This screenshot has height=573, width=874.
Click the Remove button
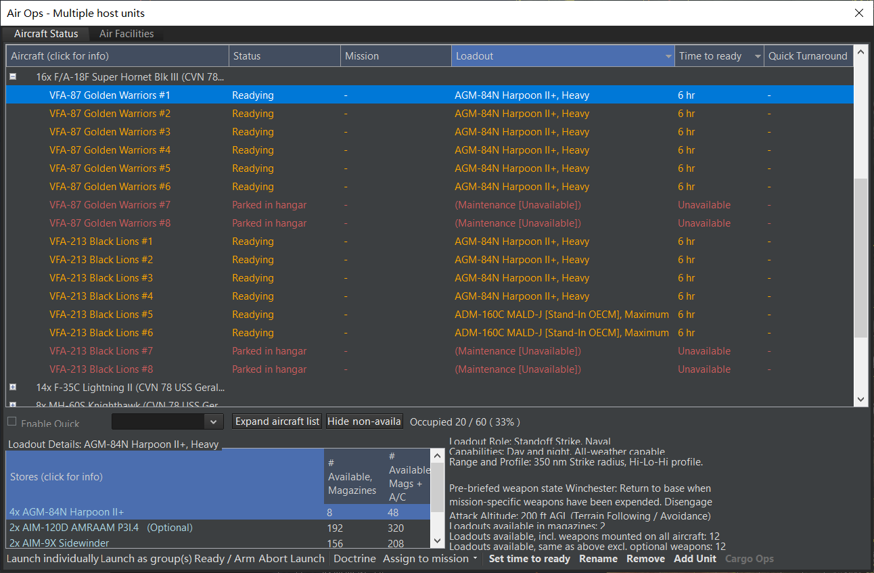pyautogui.click(x=645, y=559)
